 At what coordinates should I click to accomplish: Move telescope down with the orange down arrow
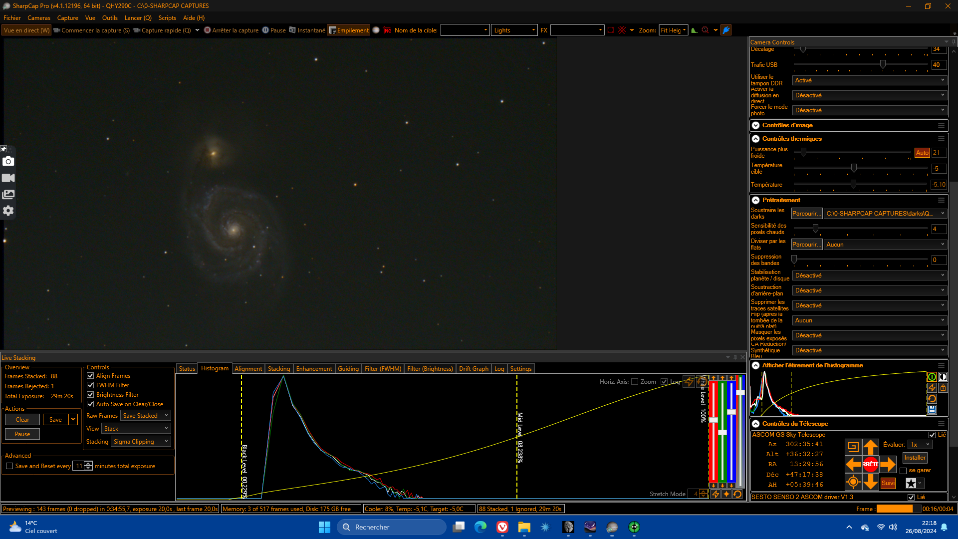coord(871,482)
